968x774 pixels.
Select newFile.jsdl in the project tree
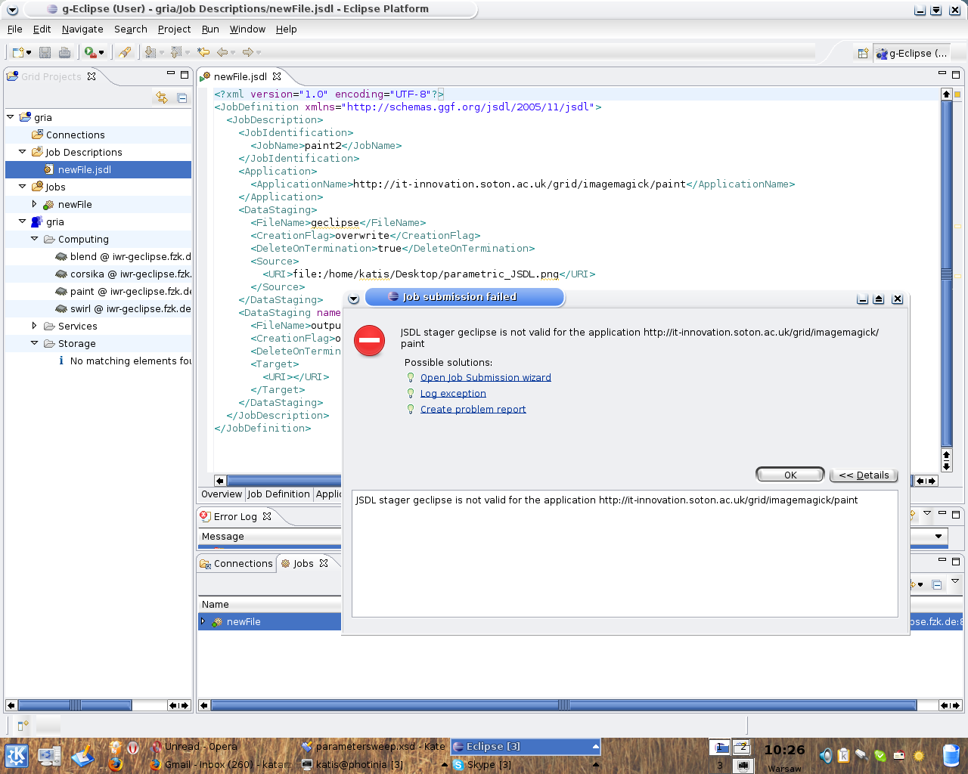(85, 169)
